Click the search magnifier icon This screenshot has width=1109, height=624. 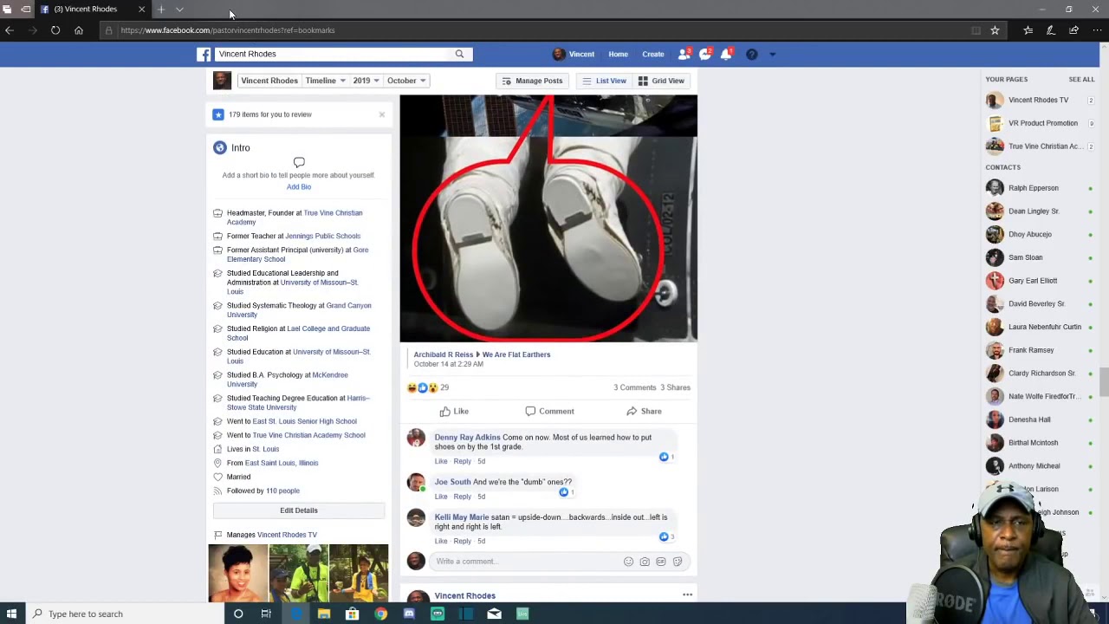pyautogui.click(x=459, y=54)
